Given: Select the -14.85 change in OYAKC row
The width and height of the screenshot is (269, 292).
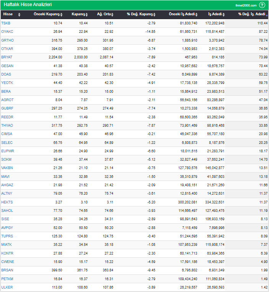Looking at the screenshot, I should [x=150, y=32].
